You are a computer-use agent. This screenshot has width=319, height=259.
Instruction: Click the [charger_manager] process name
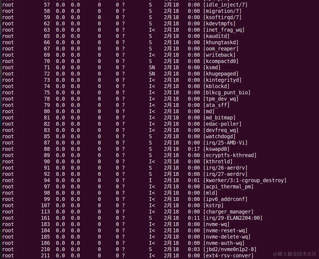(228, 212)
